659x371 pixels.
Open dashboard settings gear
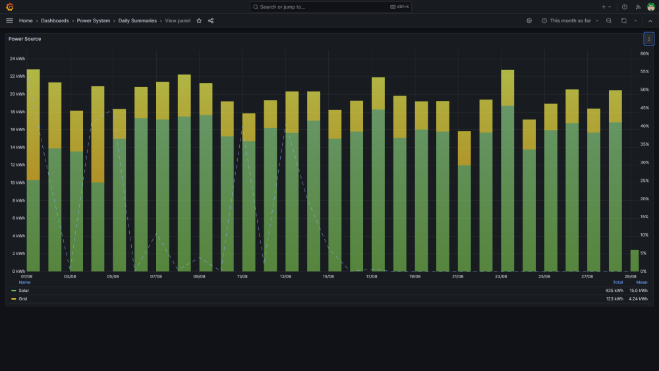point(529,20)
